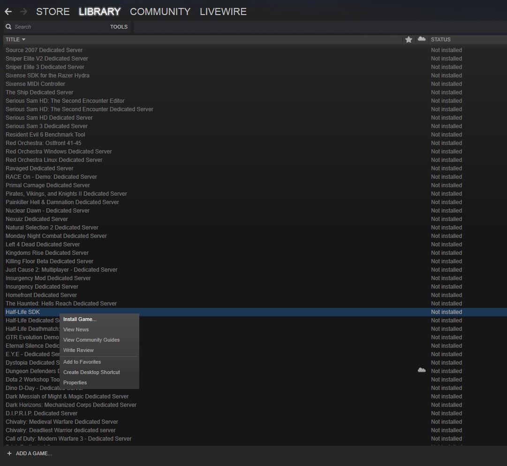Sort by the favorites star column icon
507x466 pixels.
click(409, 39)
